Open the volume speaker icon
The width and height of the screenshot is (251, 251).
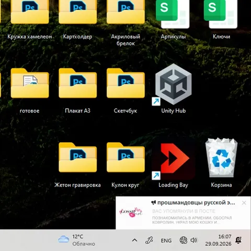click(193, 241)
